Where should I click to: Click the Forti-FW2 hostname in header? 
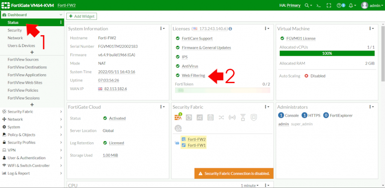coord(66,5)
